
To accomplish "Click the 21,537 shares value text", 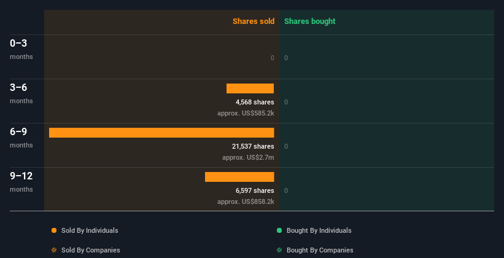I will click(253, 146).
